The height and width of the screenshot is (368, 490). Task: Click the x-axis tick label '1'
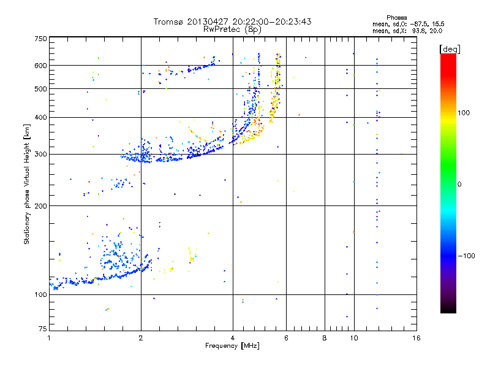tap(49, 338)
